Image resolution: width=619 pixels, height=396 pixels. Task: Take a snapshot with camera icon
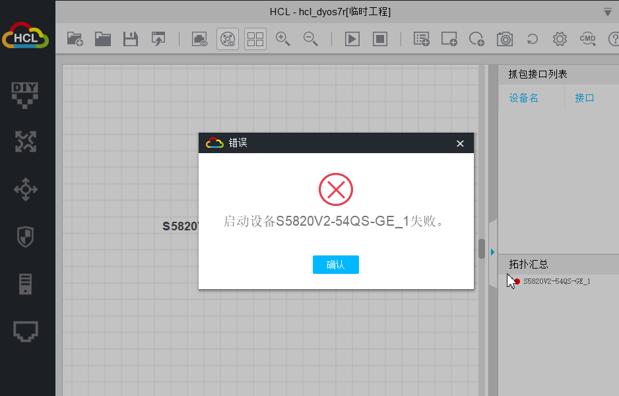[x=505, y=39]
